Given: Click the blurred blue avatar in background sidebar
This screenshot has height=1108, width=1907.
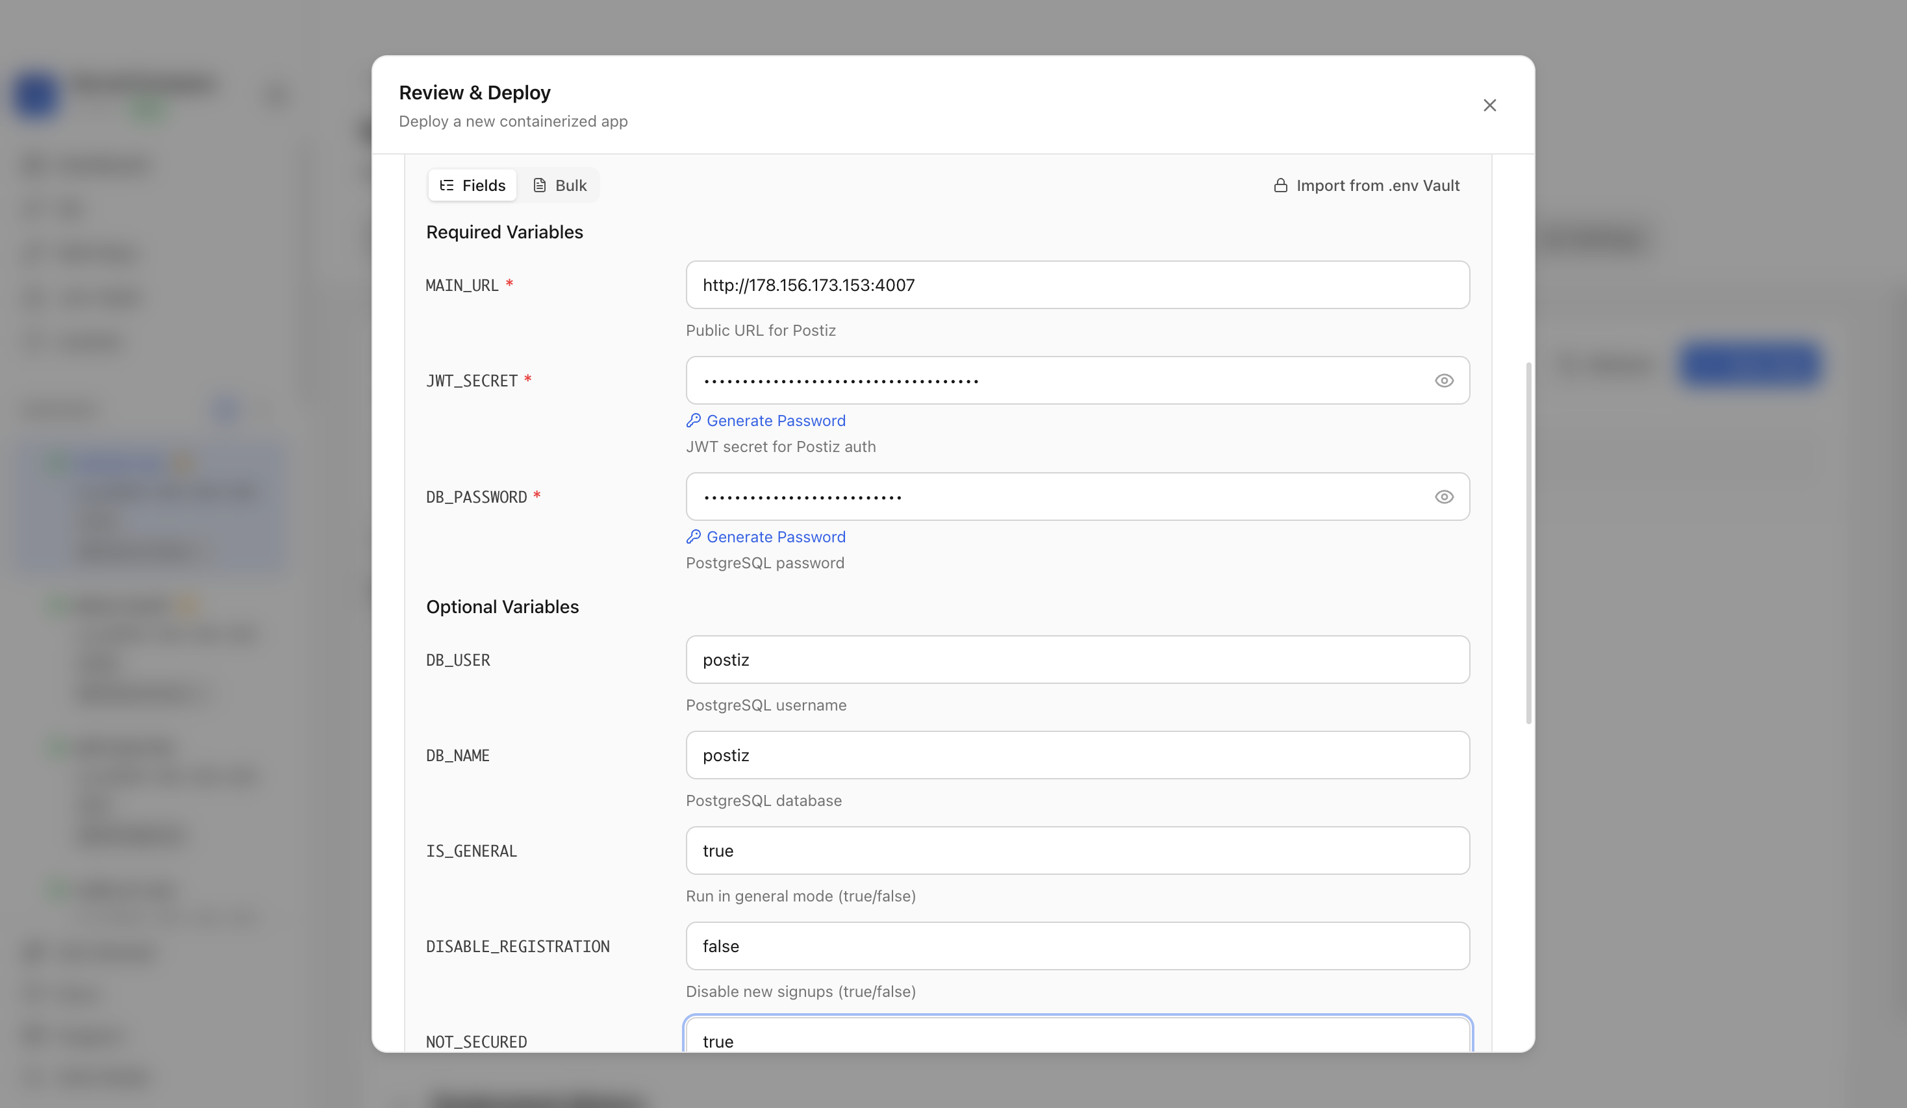Looking at the screenshot, I should 36,95.
